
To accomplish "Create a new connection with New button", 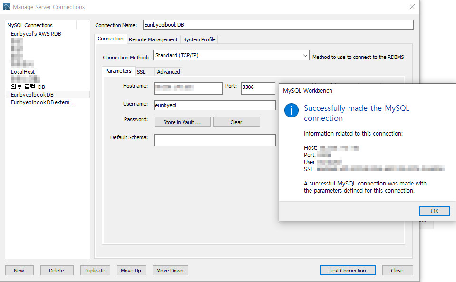I will click(x=19, y=271).
